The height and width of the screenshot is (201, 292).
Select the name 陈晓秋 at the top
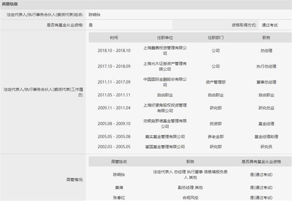click(95, 15)
